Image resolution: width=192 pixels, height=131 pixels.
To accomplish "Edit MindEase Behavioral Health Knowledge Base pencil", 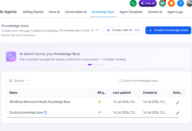I will 178,103.
